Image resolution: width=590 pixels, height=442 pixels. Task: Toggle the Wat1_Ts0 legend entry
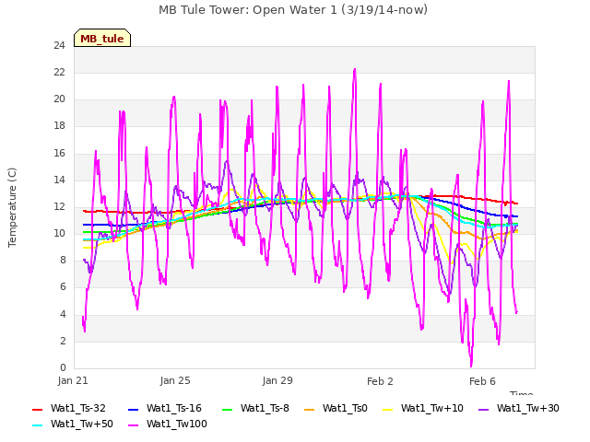[x=336, y=408]
